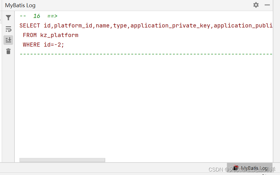
Task: Toggle the soft-wrap lines icon
Action: [8, 29]
